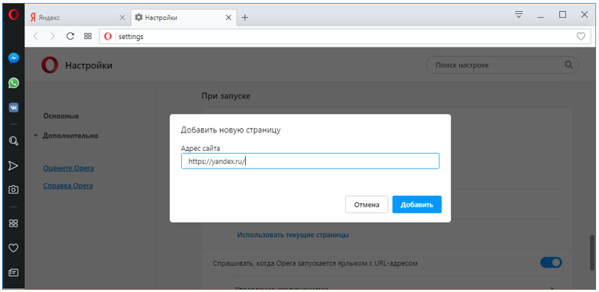Close the Яндекс tab

(x=122, y=18)
